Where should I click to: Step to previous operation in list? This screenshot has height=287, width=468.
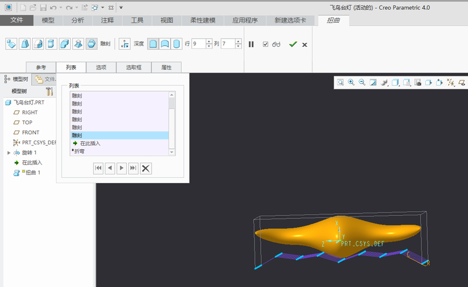(x=110, y=168)
